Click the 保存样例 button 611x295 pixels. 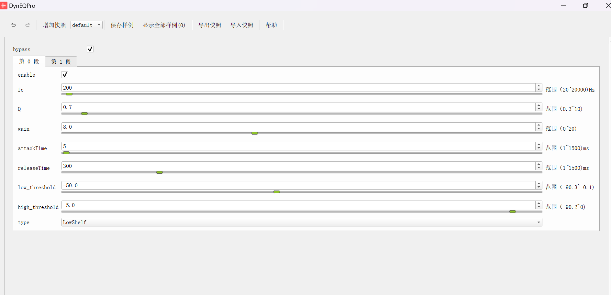[x=122, y=25]
